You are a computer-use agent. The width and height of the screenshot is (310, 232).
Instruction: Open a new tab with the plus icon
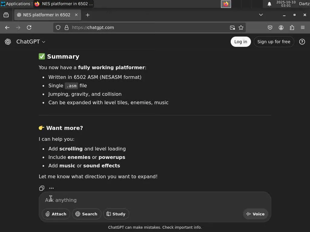pyautogui.click(x=87, y=15)
